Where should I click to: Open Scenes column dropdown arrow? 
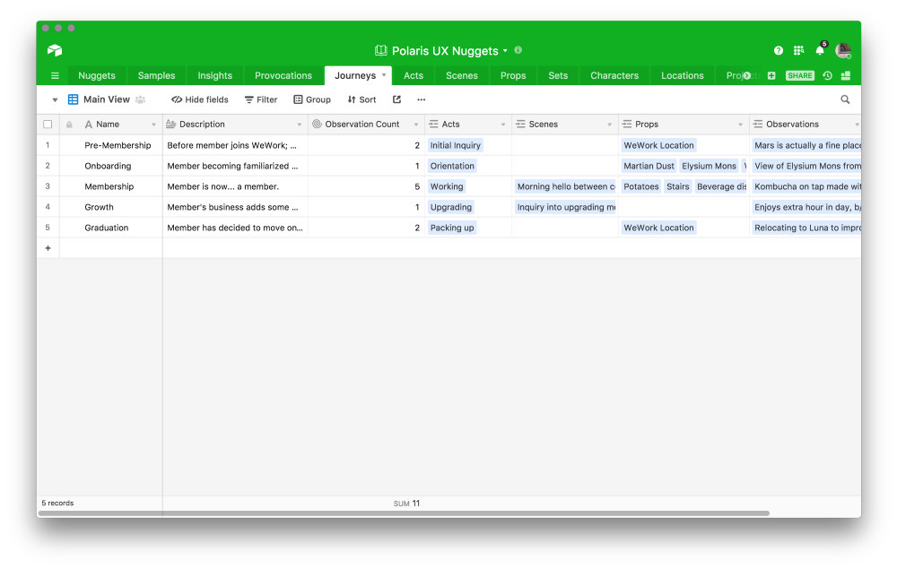point(609,125)
